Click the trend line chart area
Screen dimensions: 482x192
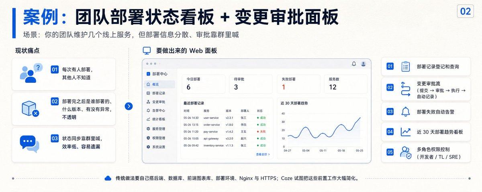(324, 130)
